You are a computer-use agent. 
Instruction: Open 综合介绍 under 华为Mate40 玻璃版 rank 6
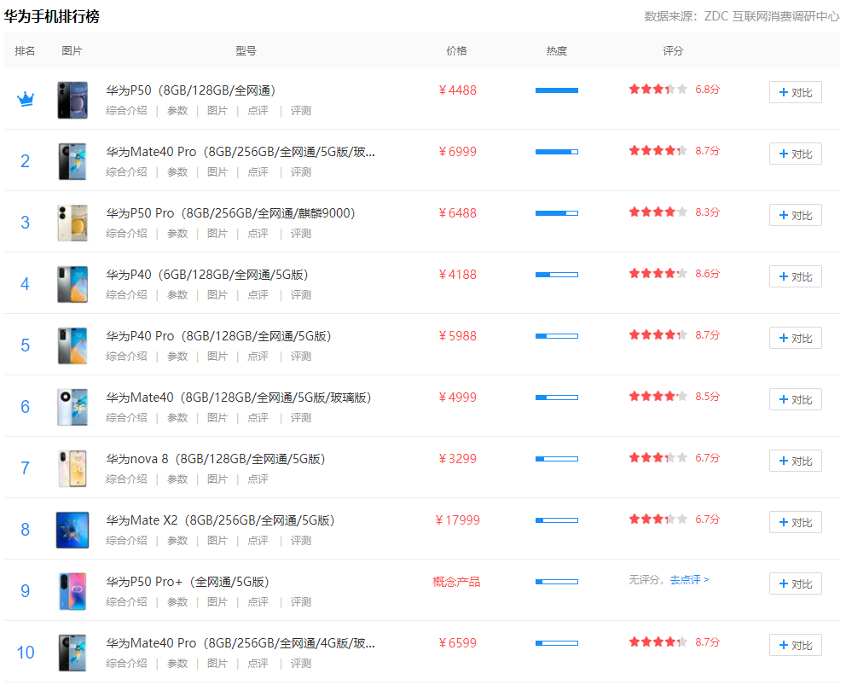[x=126, y=418]
